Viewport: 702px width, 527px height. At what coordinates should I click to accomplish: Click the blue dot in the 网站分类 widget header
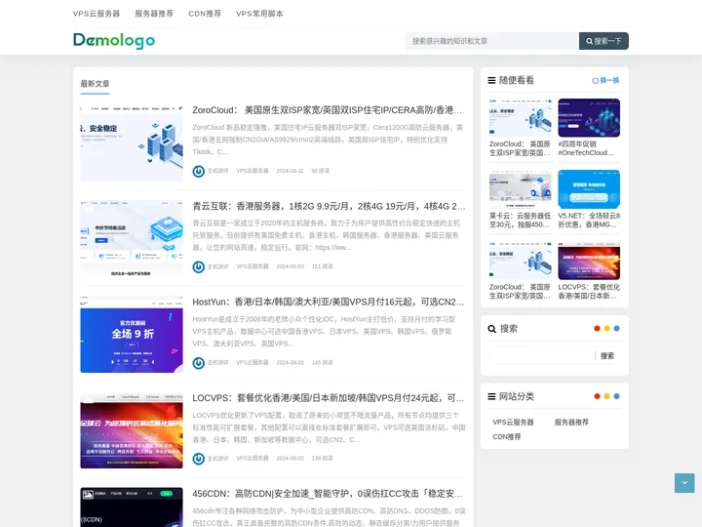point(616,396)
